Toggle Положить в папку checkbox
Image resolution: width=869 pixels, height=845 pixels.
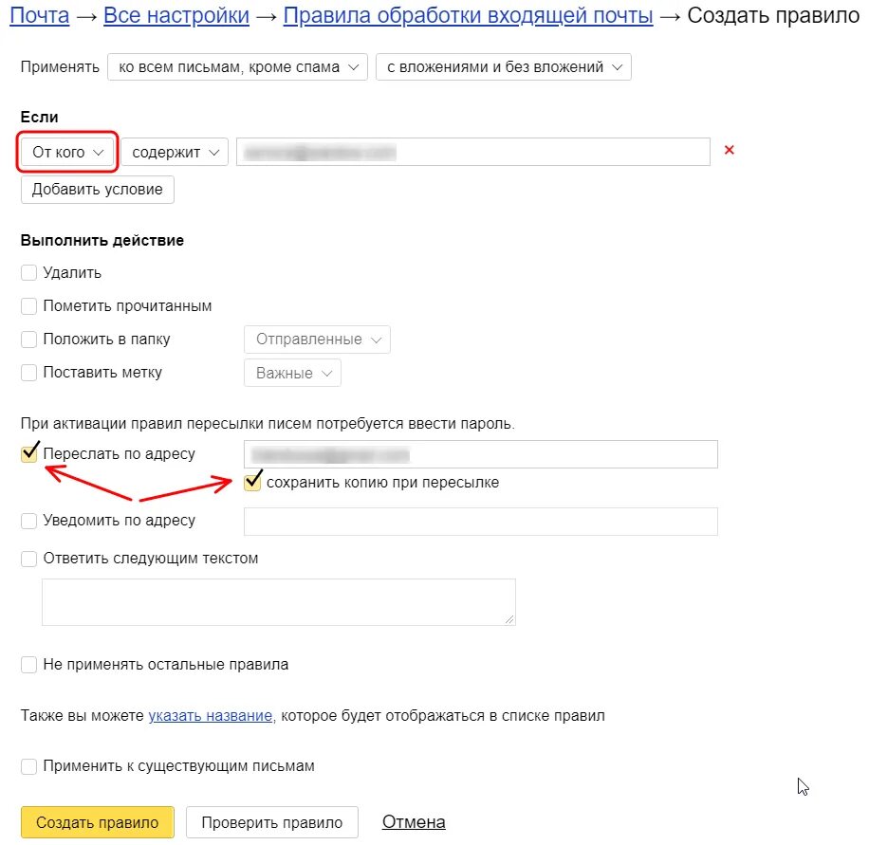point(29,340)
